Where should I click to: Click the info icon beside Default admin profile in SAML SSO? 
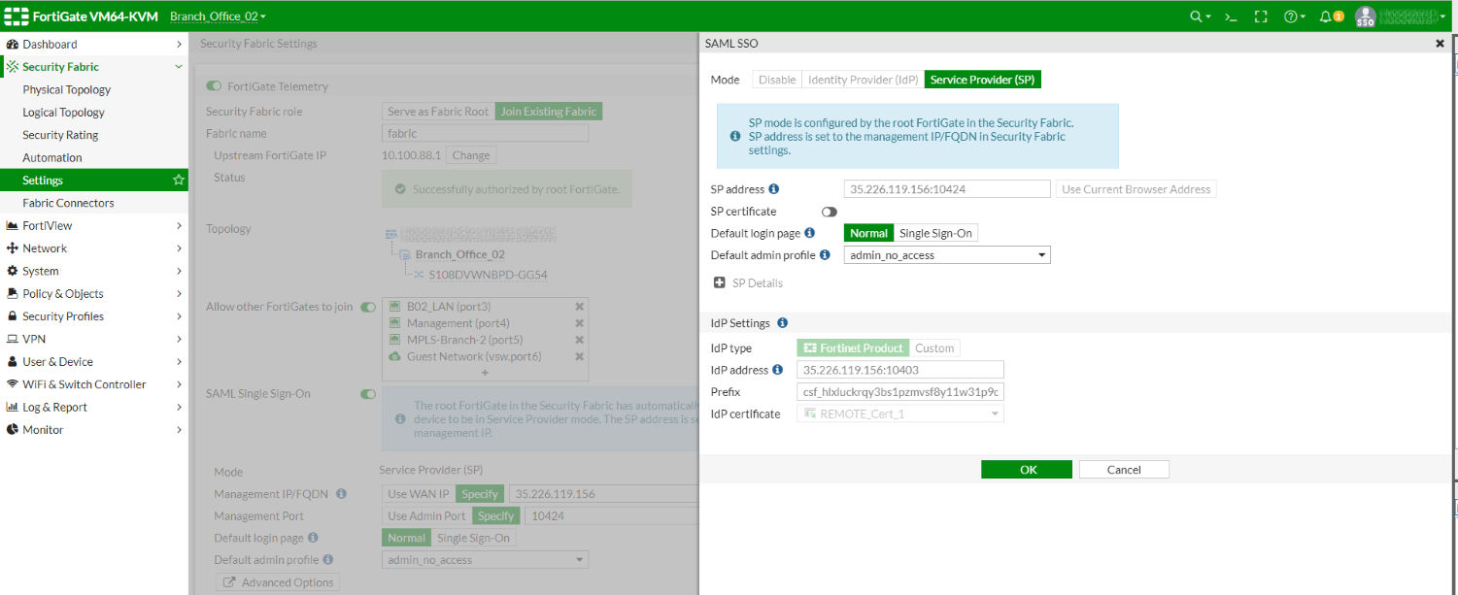point(825,255)
